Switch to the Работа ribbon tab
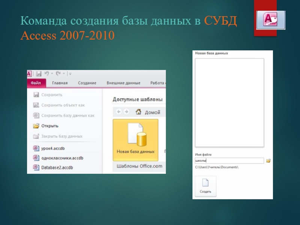Viewport: 300px width, 225px height. [158, 83]
